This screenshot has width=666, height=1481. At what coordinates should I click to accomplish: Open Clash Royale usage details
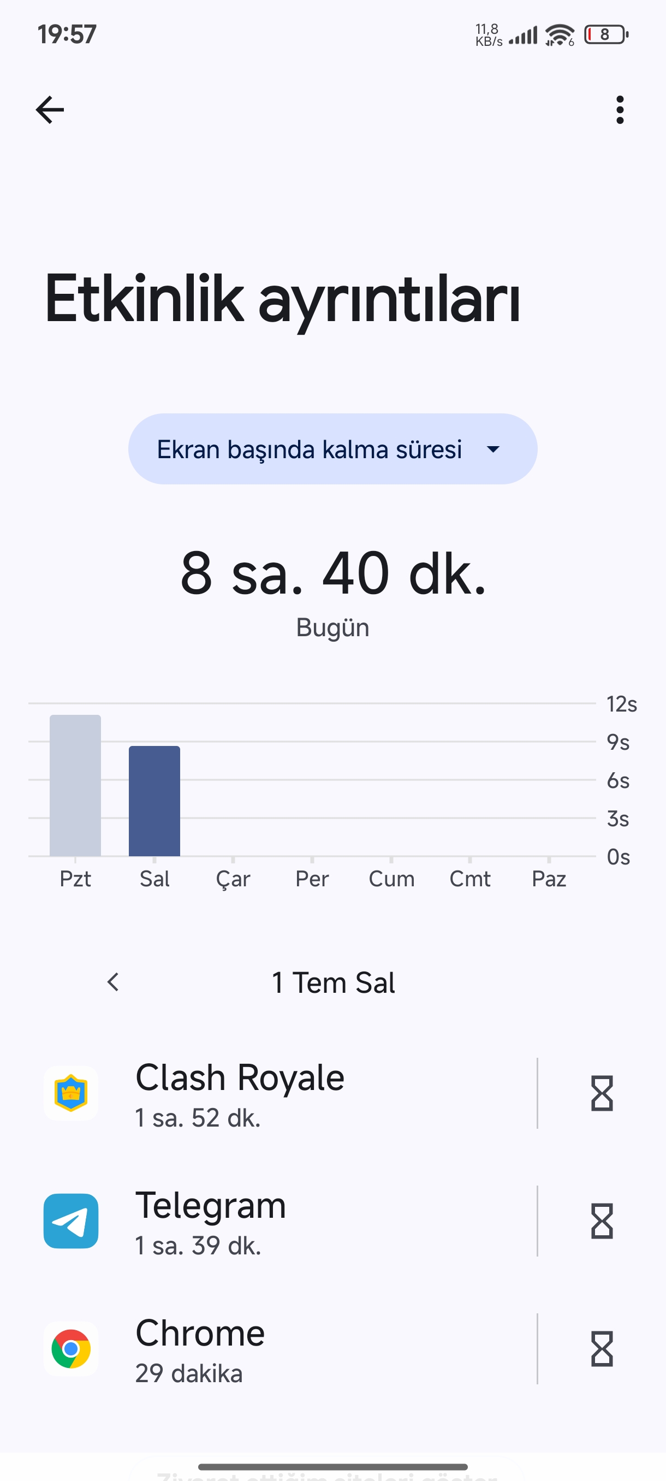point(287,1093)
